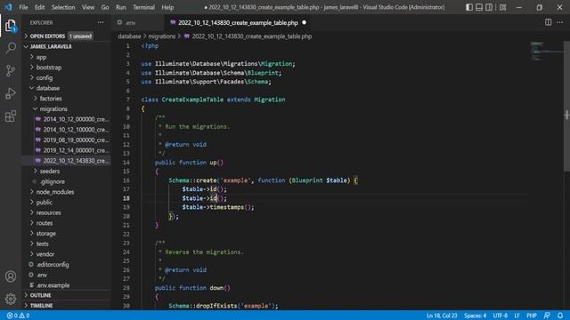Image resolution: width=570 pixels, height=320 pixels.
Task: Open editor More Actions ellipsis
Action: tap(560, 22)
